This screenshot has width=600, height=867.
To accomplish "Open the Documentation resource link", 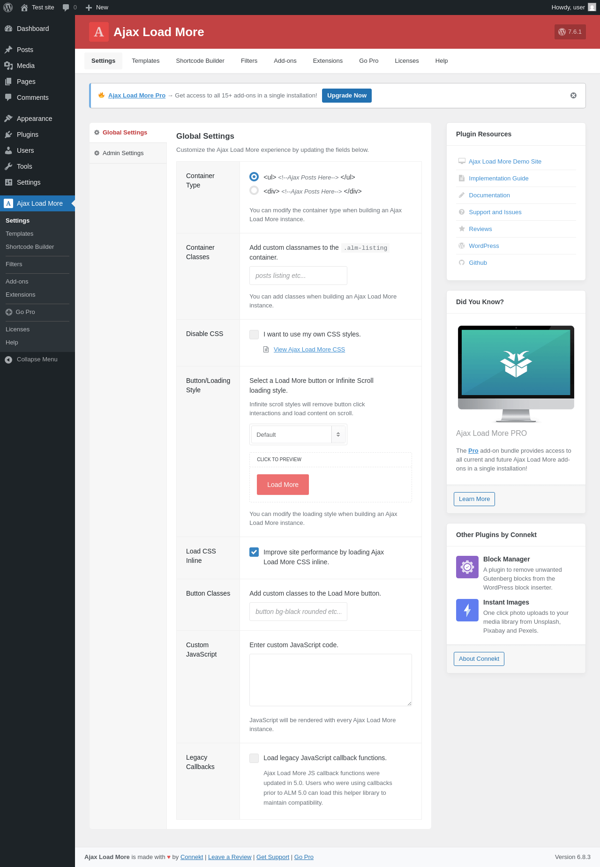I will tap(489, 195).
